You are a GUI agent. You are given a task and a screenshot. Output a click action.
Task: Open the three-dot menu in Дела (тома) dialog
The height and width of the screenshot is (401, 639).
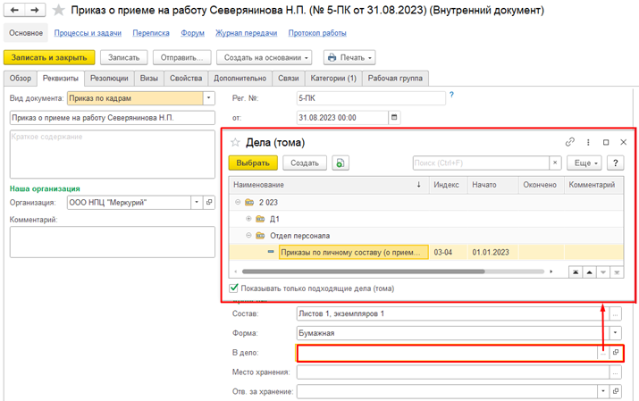tap(588, 142)
